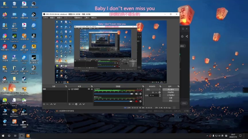Hide the display capture source via eye icon
248x139 pixels.
89,89
